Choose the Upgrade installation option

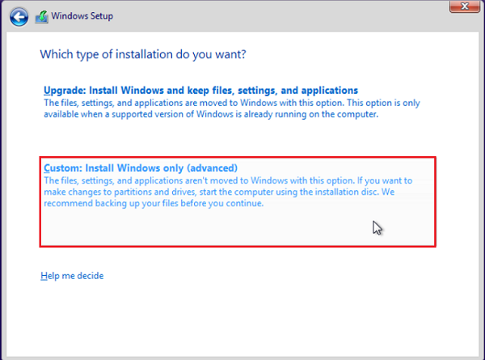coord(232,102)
